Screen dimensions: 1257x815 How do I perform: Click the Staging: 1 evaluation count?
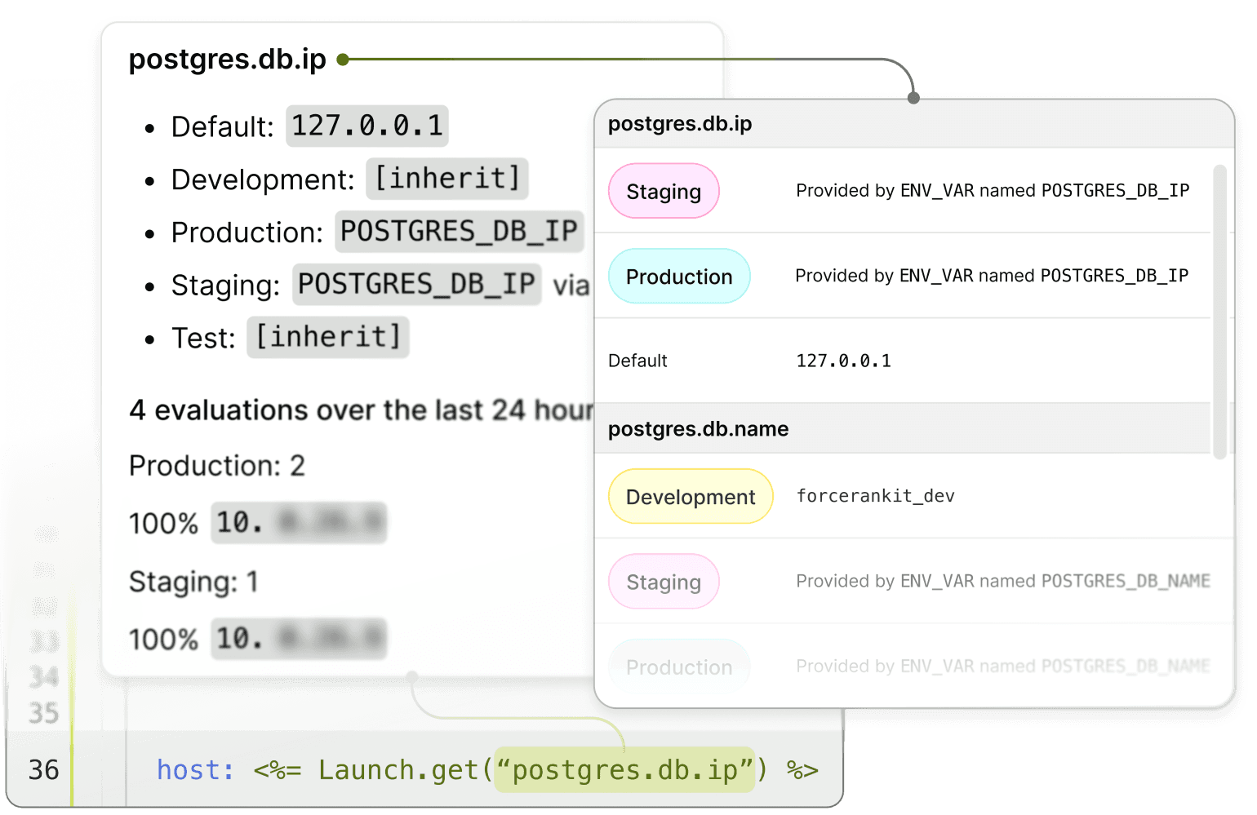pos(193,582)
